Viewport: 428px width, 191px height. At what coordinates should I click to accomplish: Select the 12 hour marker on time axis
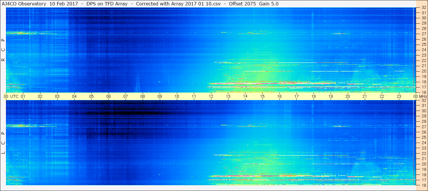pyautogui.click(x=211, y=96)
